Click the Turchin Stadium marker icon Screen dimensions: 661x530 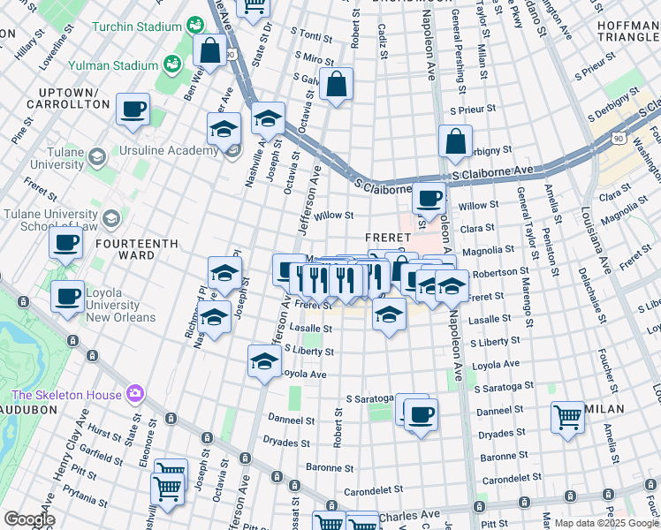195,26
